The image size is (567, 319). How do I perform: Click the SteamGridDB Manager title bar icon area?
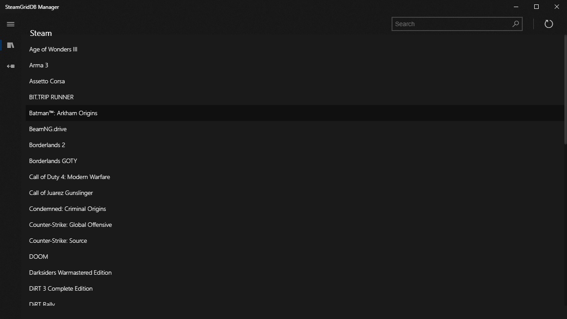point(32,7)
